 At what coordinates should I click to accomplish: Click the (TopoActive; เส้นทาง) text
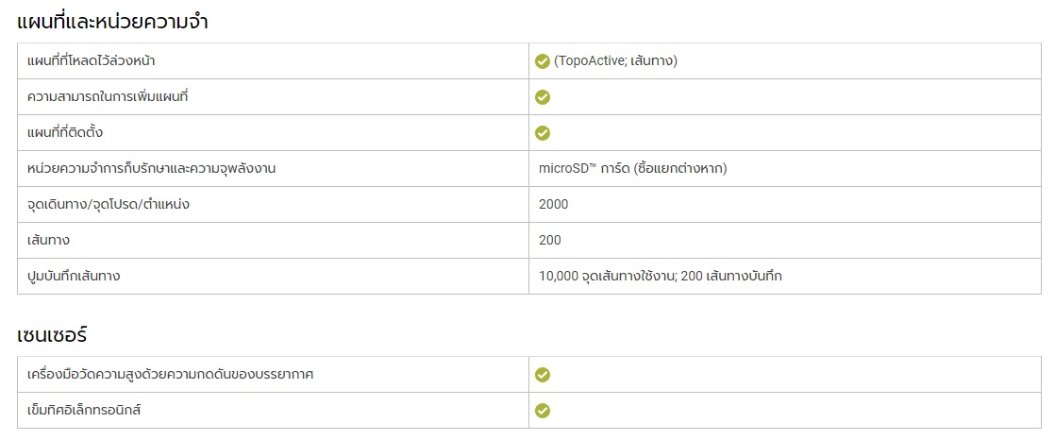(x=615, y=61)
